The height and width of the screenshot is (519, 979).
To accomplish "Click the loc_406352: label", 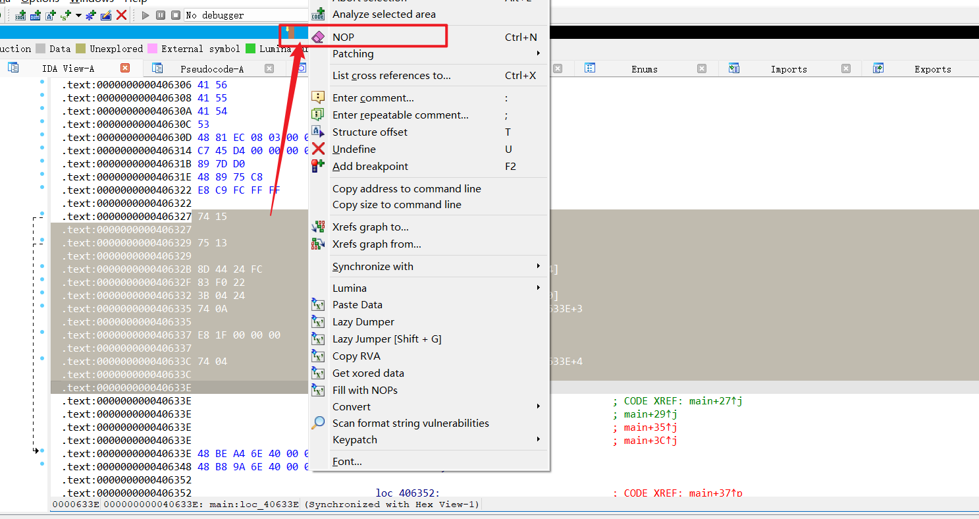I will [x=408, y=493].
